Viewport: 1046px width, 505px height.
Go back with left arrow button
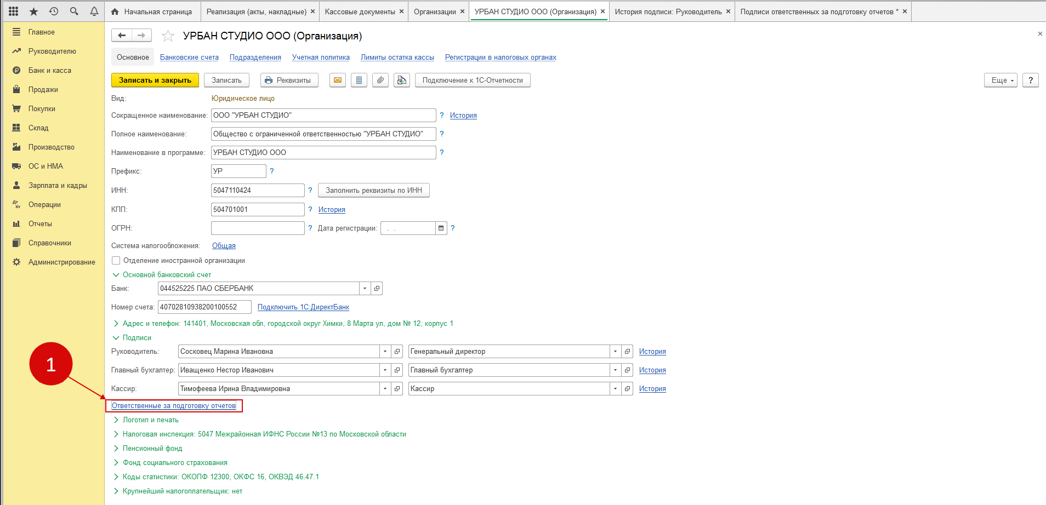122,36
